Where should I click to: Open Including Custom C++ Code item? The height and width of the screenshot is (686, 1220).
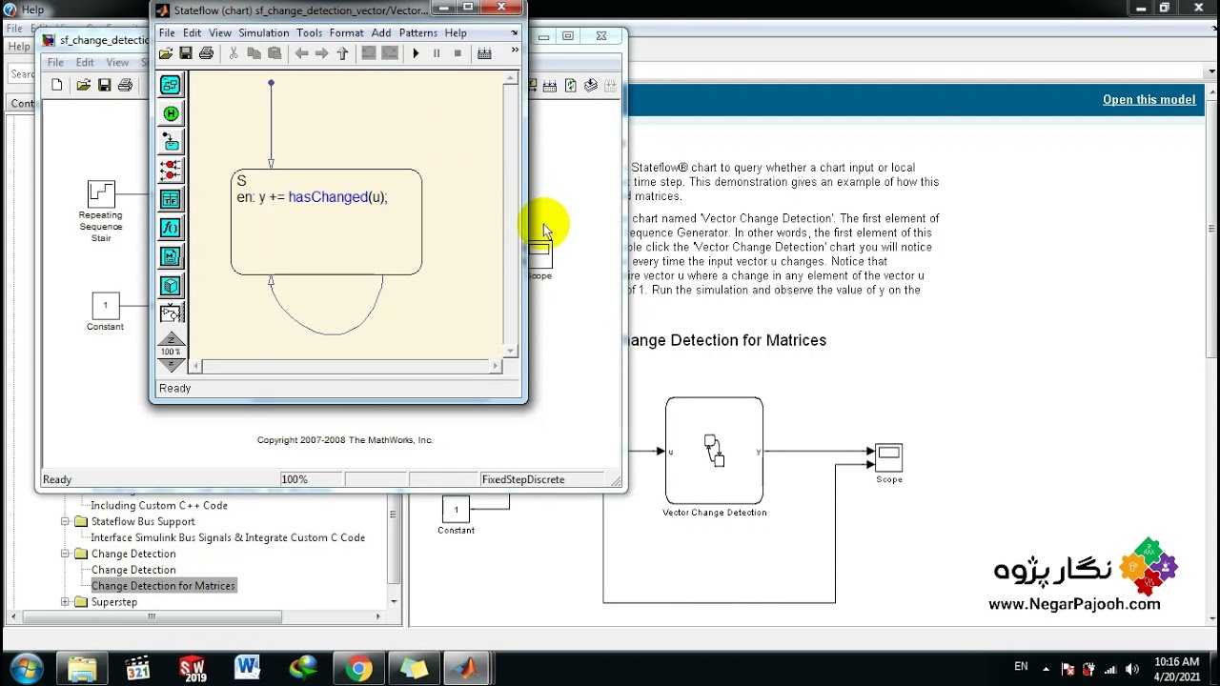point(159,506)
